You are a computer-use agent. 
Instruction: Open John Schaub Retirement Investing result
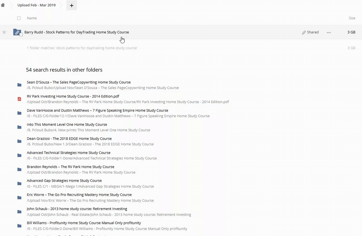click(77, 209)
